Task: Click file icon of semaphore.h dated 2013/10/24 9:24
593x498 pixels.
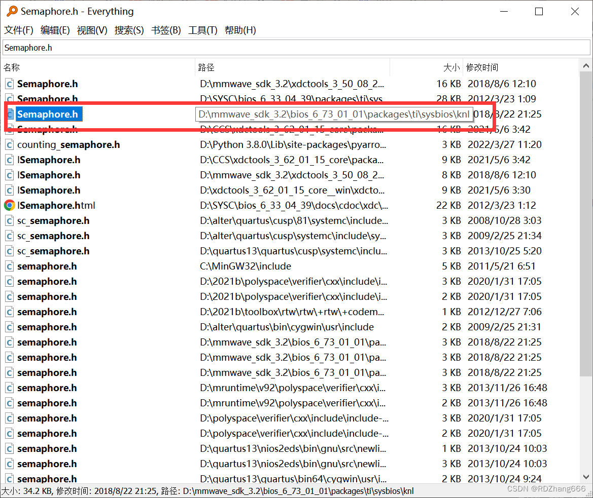Action: point(10,479)
